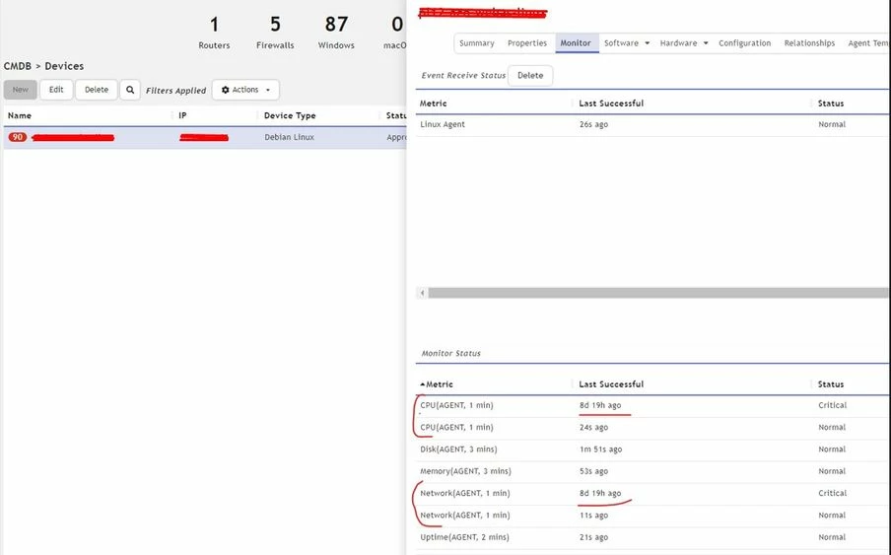Click the horizontal scrollbar track in Event panel
This screenshot has width=891, height=555.
coord(658,293)
